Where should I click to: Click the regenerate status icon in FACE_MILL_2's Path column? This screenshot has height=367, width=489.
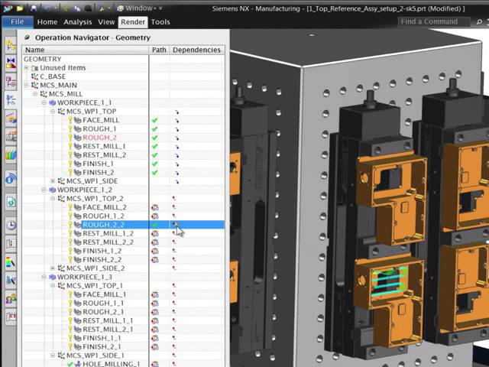(x=155, y=207)
